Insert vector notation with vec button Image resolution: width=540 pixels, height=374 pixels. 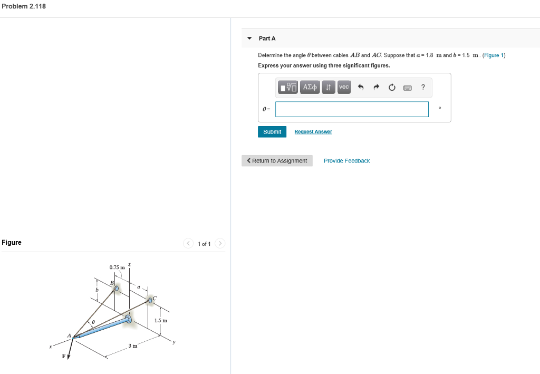(344, 87)
